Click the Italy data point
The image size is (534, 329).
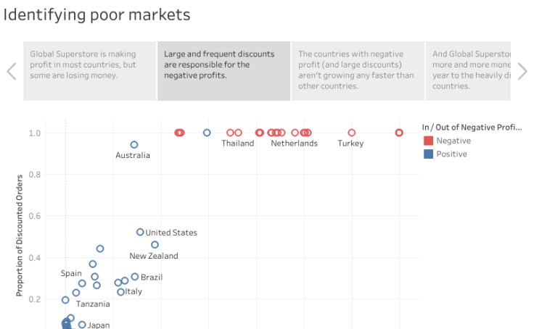point(120,292)
